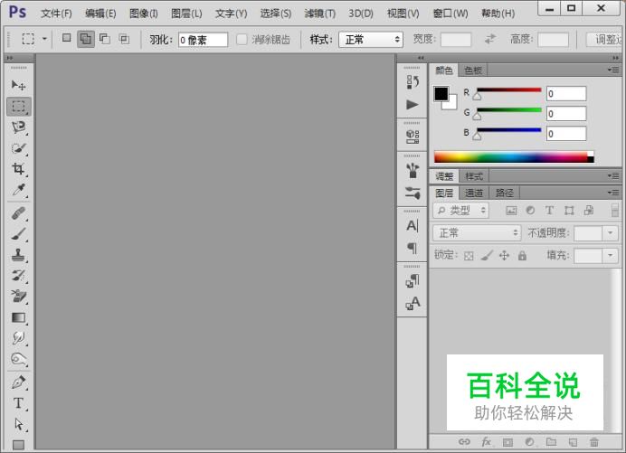626x453 pixels.
Task: Enable the 消除锯齿 anti-alias checkbox
Action: click(242, 39)
